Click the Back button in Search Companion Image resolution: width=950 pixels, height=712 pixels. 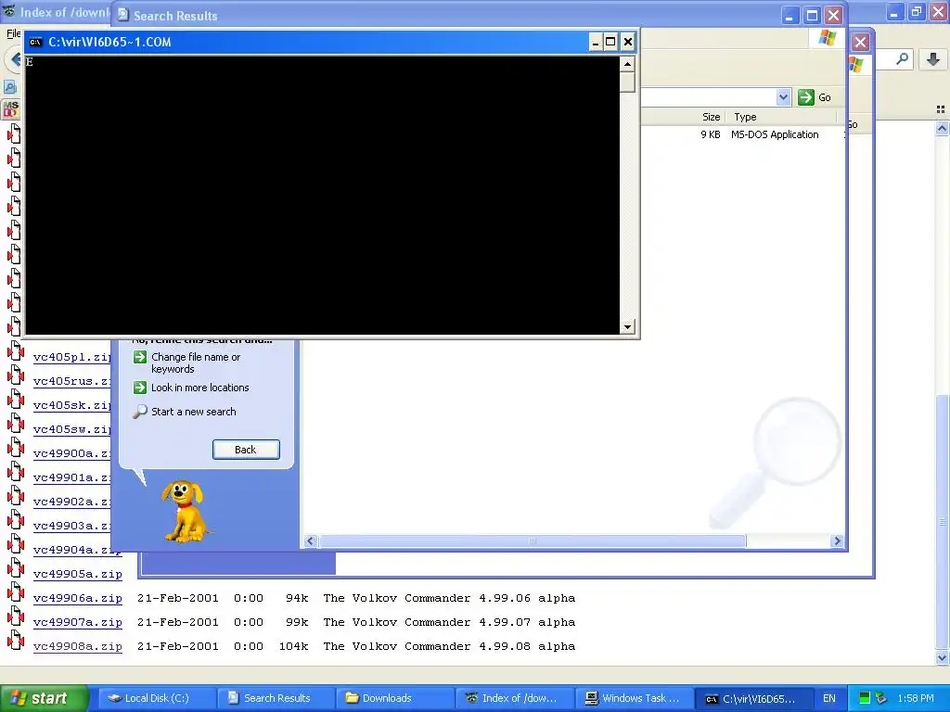(246, 450)
